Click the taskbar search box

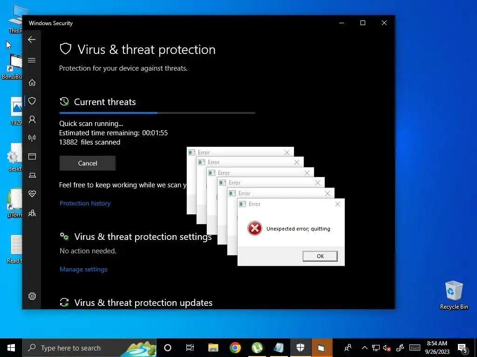coord(89,348)
